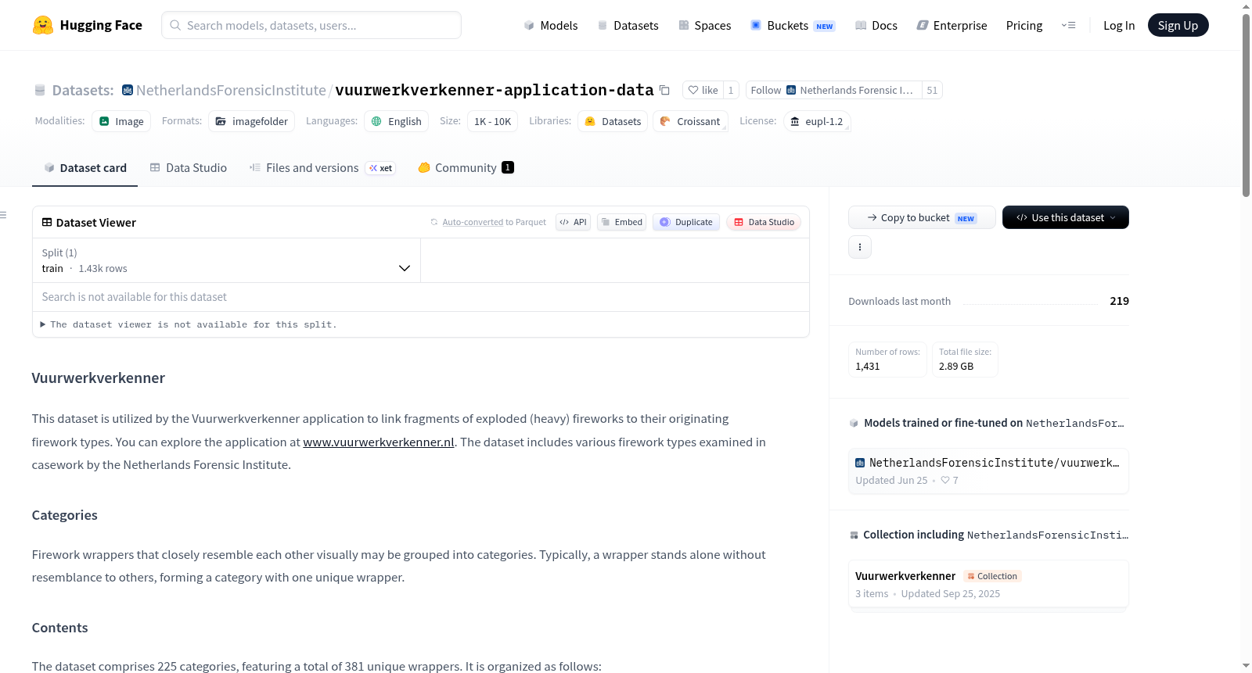Click the Duplicate button
The width and height of the screenshot is (1252, 673).
point(686,222)
